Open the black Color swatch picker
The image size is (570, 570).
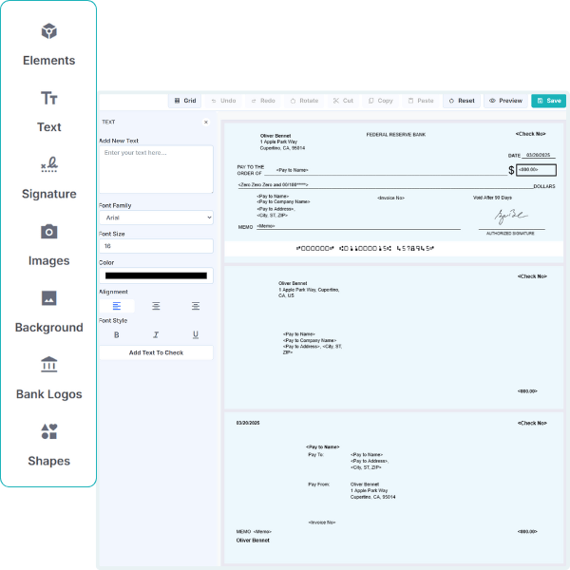pyautogui.click(x=156, y=275)
